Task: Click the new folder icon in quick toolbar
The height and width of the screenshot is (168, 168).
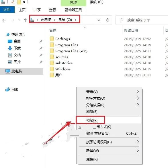Action: [19, 2]
